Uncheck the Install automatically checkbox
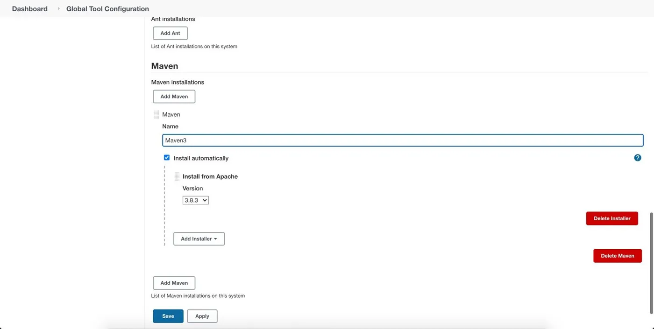 click(167, 158)
